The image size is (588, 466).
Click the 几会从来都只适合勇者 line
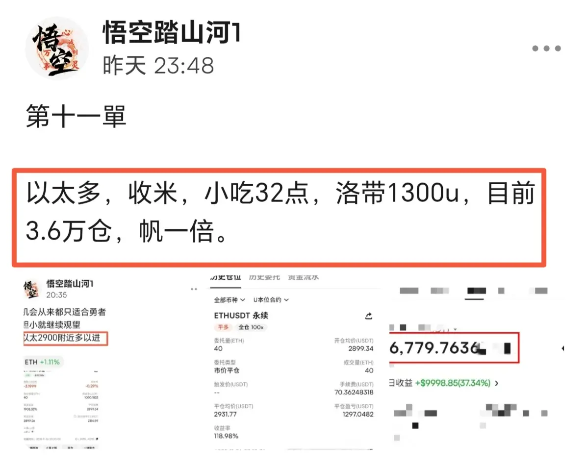[65, 312]
